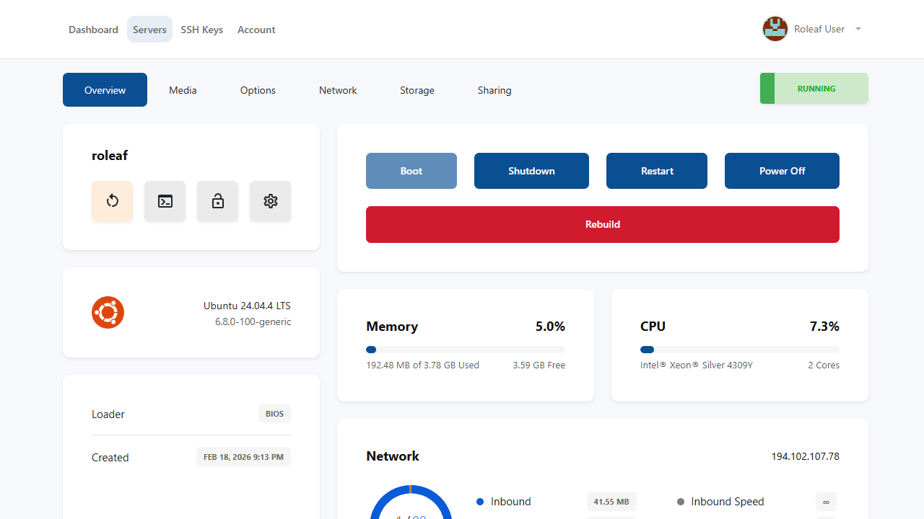This screenshot has height=519, width=924.
Task: Open the settings gear icon
Action: (x=270, y=201)
